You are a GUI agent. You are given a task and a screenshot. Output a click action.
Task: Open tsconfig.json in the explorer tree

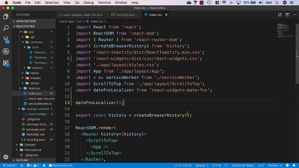click(34, 140)
